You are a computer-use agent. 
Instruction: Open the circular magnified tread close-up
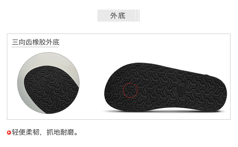point(48,83)
